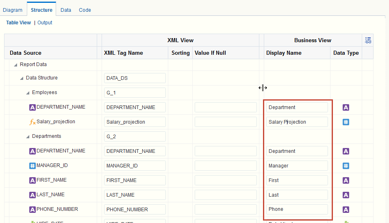Edit the Last display name field
This screenshot has height=223, width=389.
297,195
